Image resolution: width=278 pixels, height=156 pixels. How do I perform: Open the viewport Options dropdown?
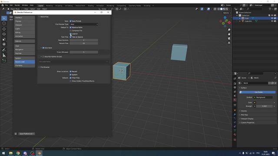point(227,13)
